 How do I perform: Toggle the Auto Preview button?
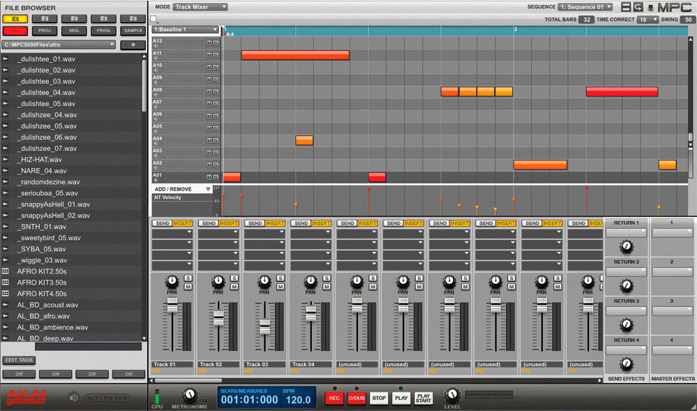107,398
